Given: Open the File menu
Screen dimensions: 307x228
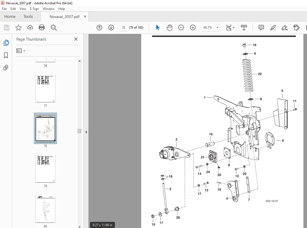Looking at the screenshot, I should pos(4,9).
